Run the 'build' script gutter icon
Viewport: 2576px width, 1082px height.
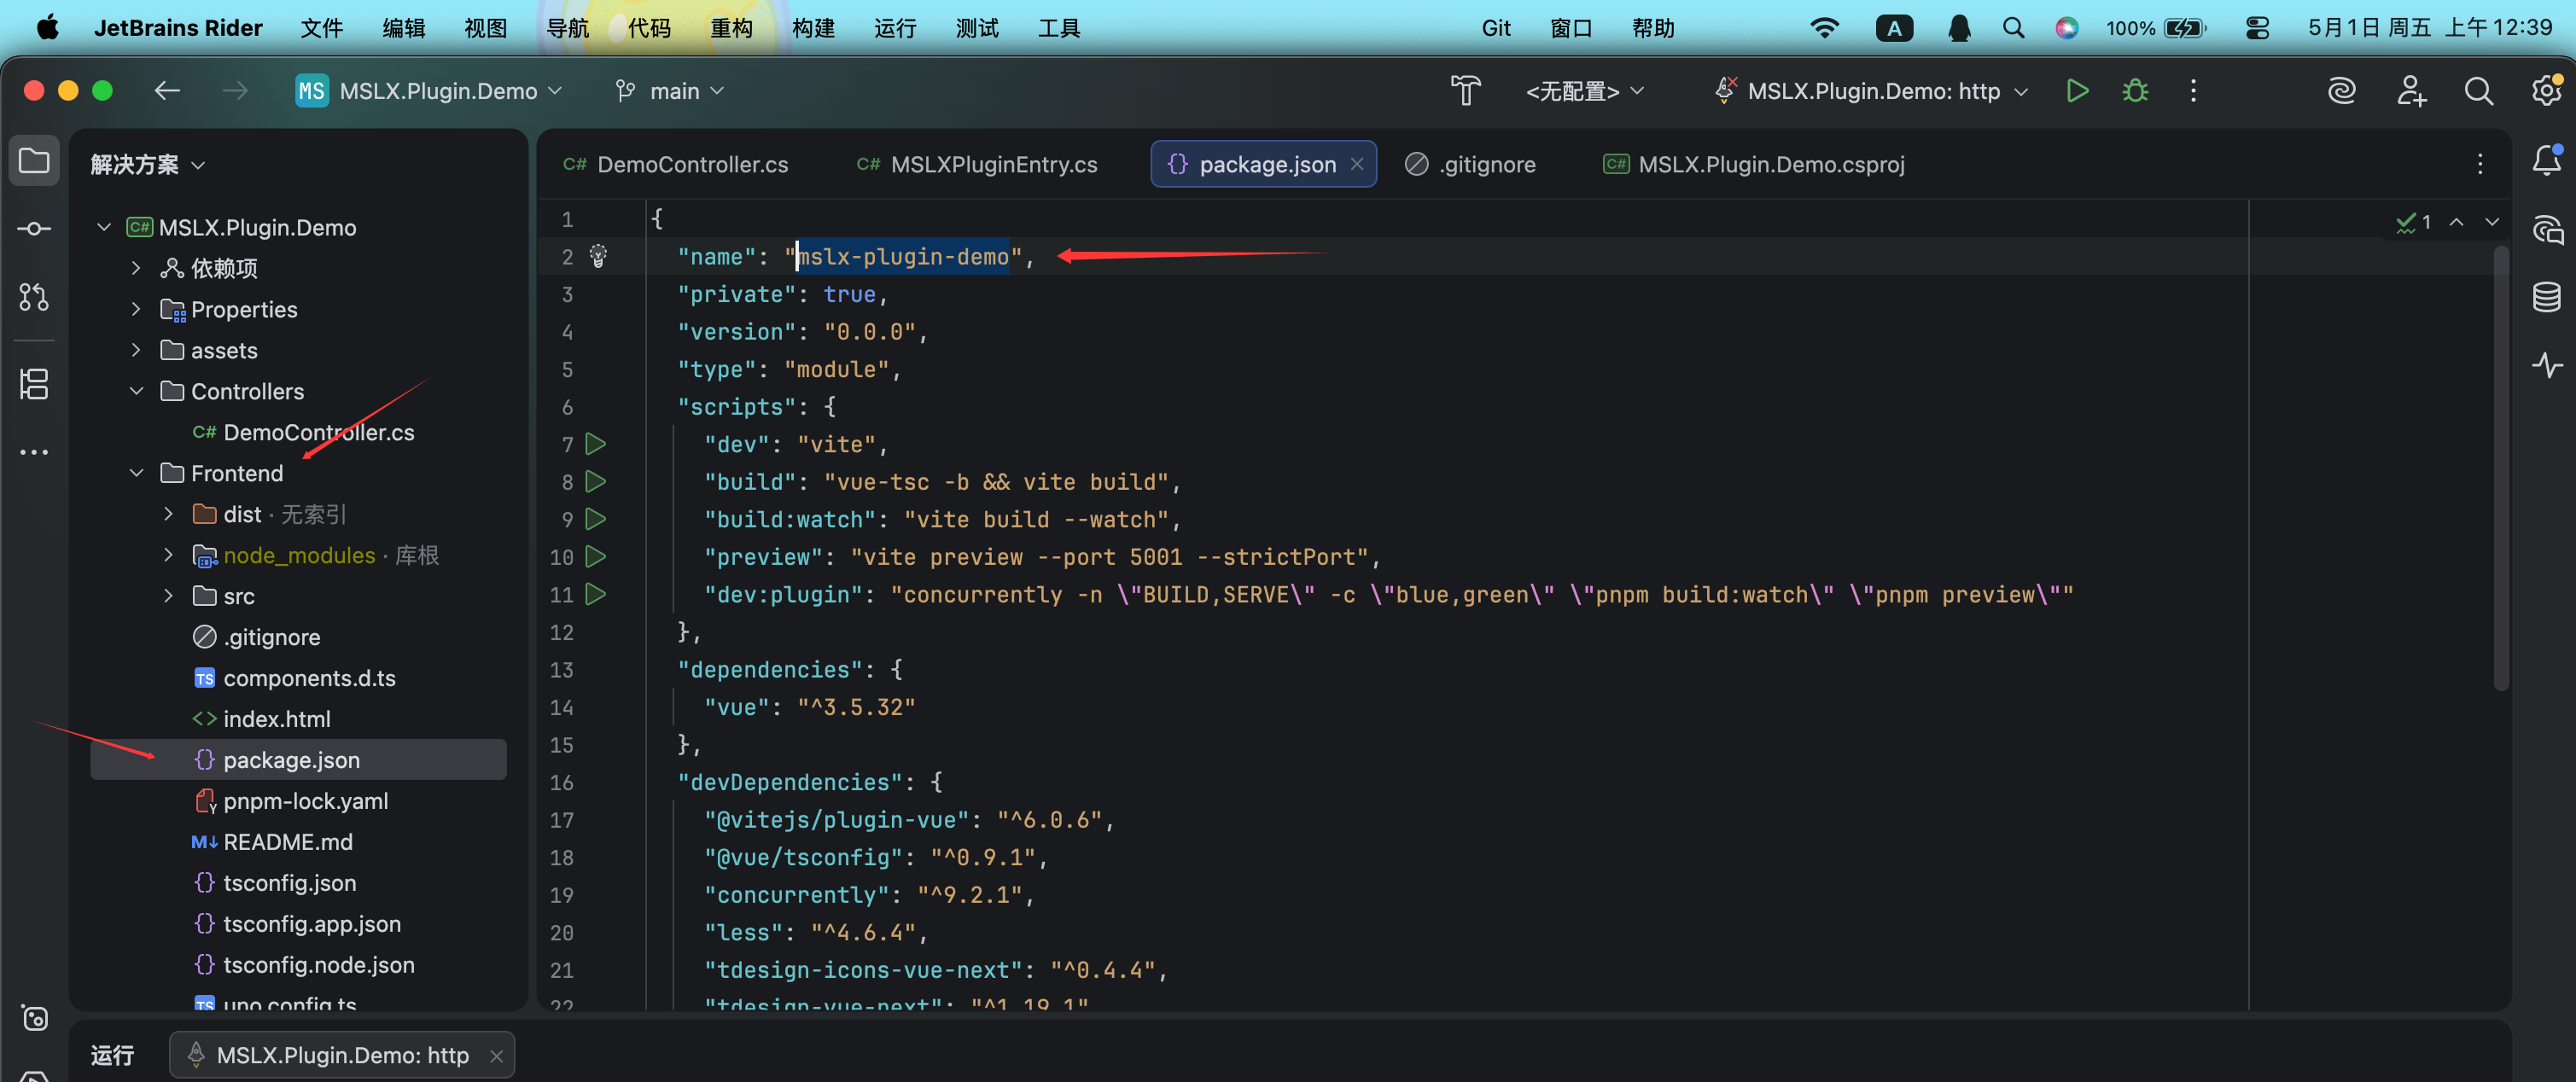click(x=596, y=481)
